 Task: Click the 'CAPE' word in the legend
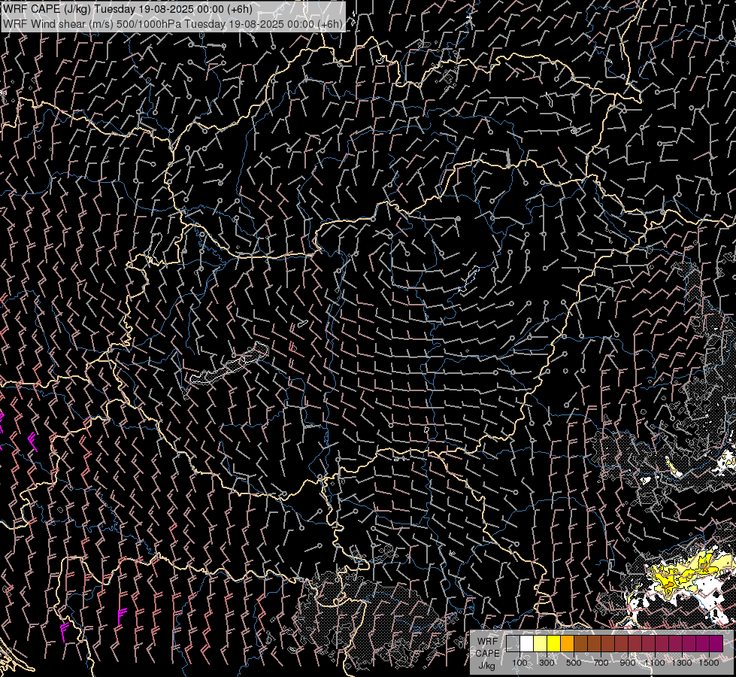(x=487, y=654)
